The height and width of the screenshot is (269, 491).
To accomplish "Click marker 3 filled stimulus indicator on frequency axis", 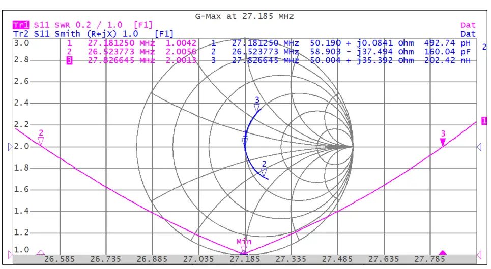I will click(x=443, y=252).
